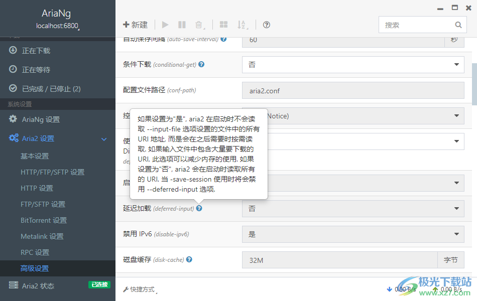This screenshot has height=301, width=477.
Task: Click the auto-save interval 60 field
Action: pyautogui.click(x=343, y=42)
